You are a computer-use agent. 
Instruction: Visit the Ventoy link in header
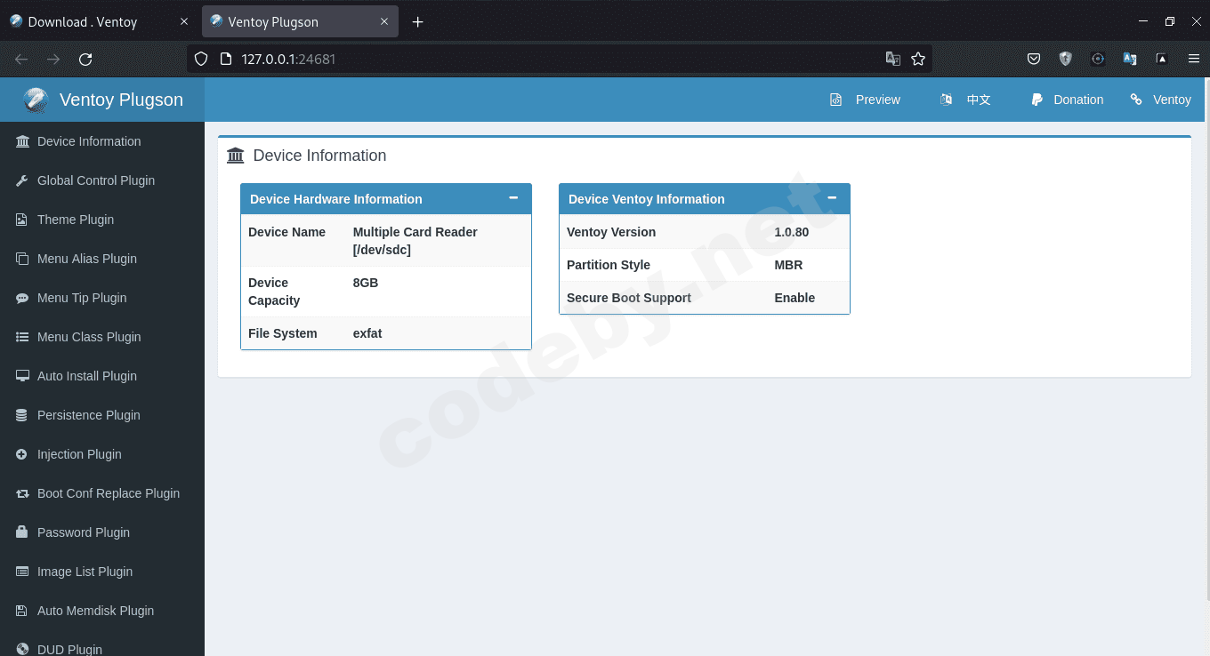click(1160, 100)
